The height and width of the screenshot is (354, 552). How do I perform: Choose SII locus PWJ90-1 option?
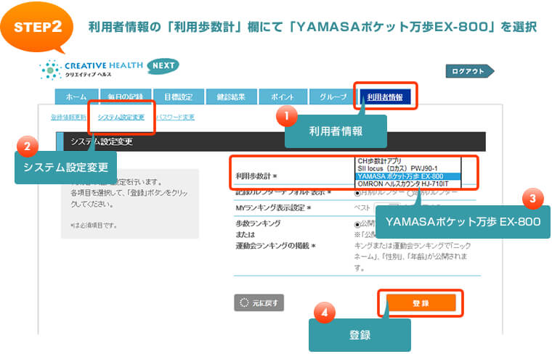pyautogui.click(x=407, y=168)
